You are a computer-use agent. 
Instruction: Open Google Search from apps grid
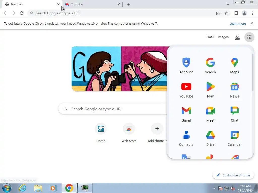click(x=210, y=66)
